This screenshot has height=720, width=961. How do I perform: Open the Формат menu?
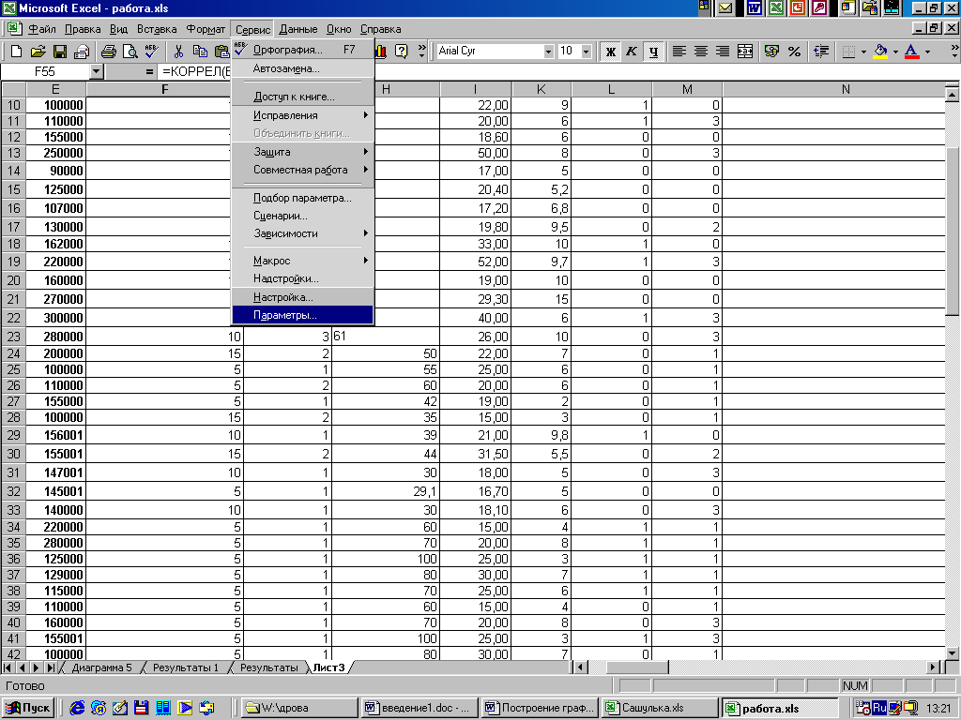pos(206,29)
